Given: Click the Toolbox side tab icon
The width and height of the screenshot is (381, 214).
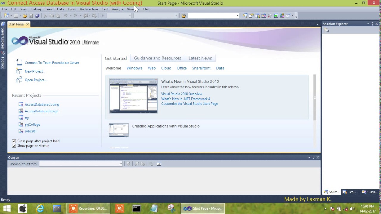Looking at the screenshot, I should click(x=3, y=53).
